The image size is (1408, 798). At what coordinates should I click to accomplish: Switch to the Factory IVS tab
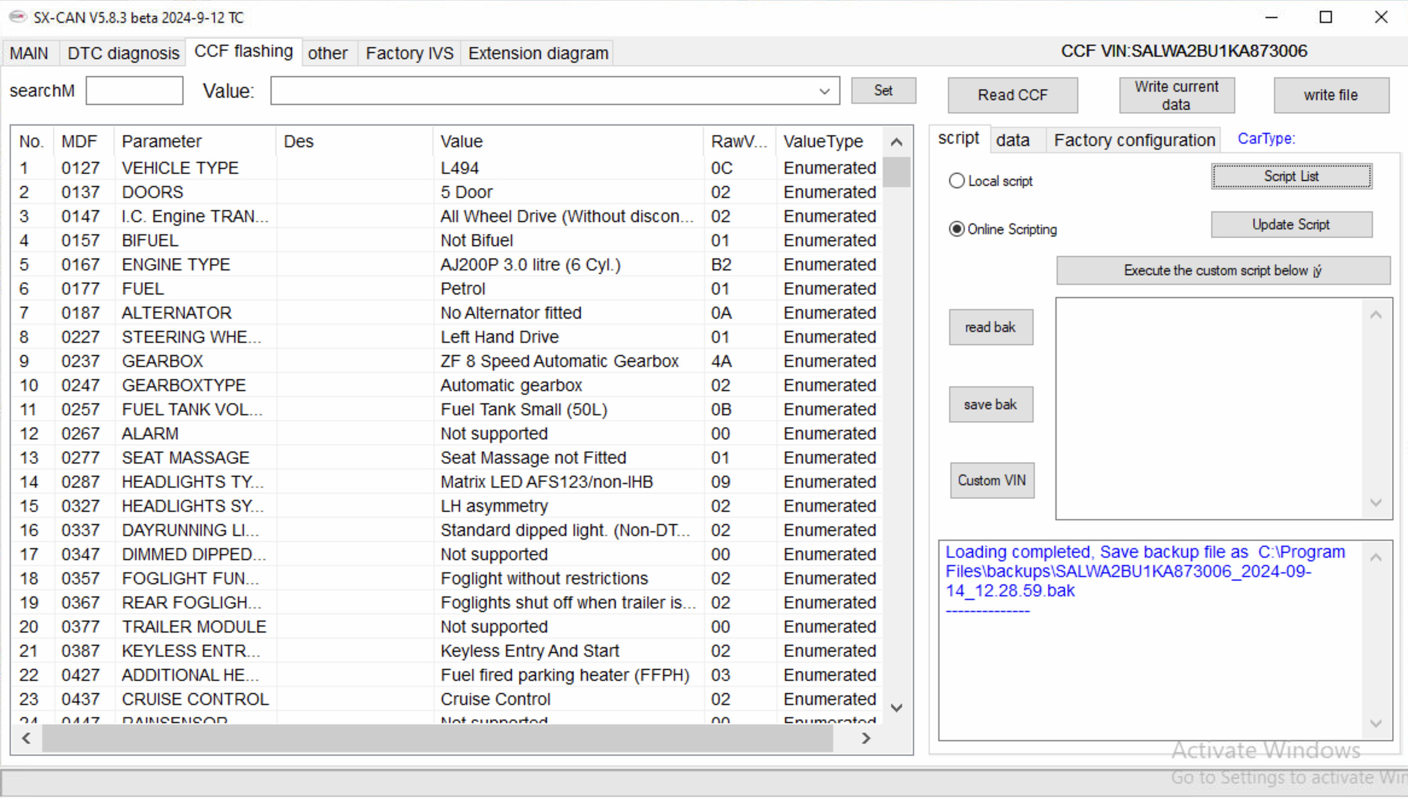click(409, 53)
